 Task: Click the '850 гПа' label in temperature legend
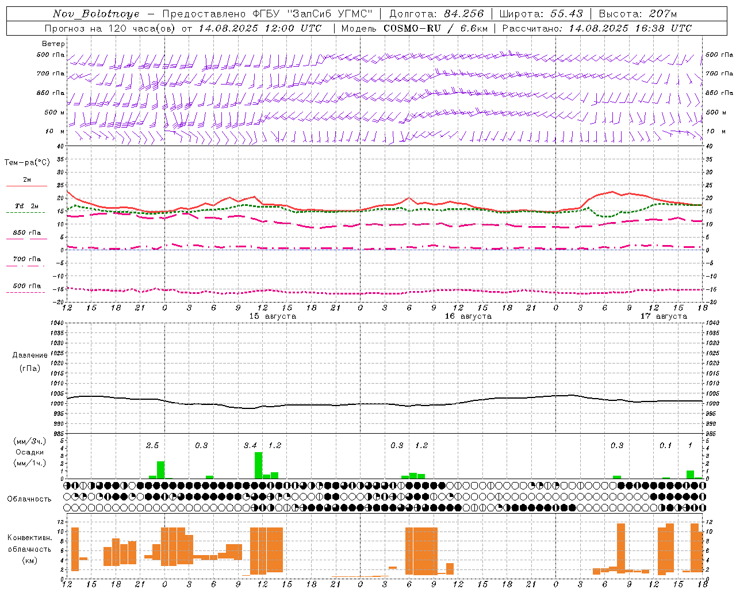(x=26, y=233)
